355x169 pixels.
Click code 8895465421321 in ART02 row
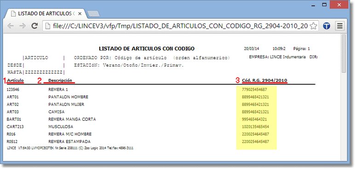coord(255,105)
